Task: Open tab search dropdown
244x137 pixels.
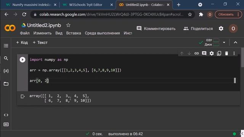Action: coord(200,5)
